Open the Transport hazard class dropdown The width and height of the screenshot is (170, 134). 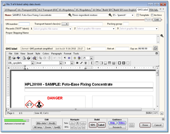point(65,24)
